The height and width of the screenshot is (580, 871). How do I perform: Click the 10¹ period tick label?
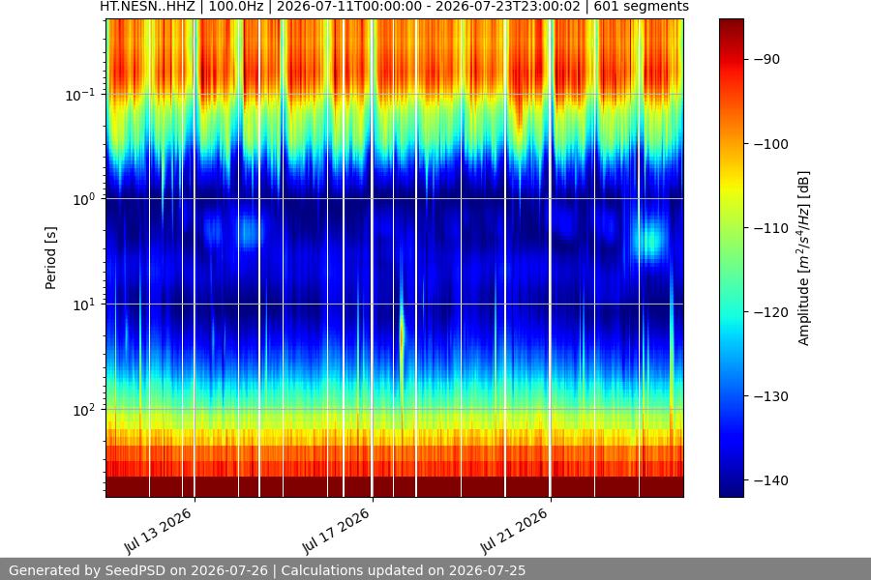pyautogui.click(x=83, y=304)
